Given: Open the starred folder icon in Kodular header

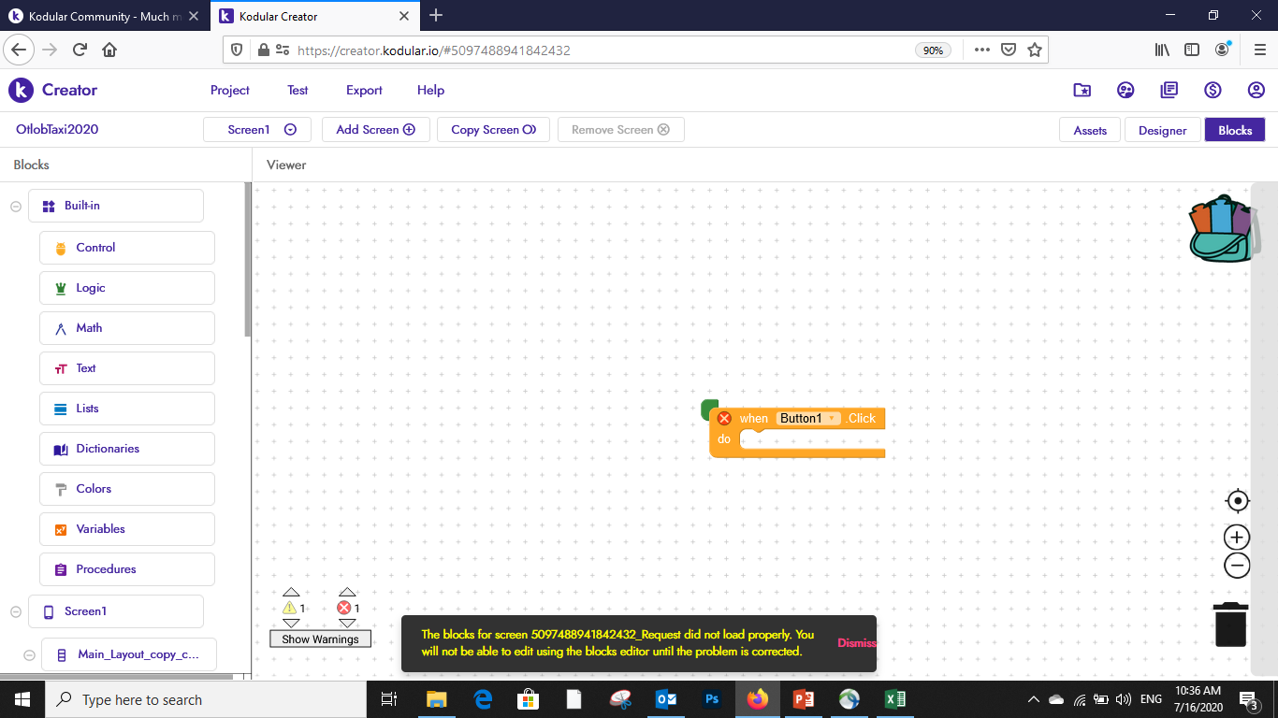Looking at the screenshot, I should click(x=1082, y=91).
